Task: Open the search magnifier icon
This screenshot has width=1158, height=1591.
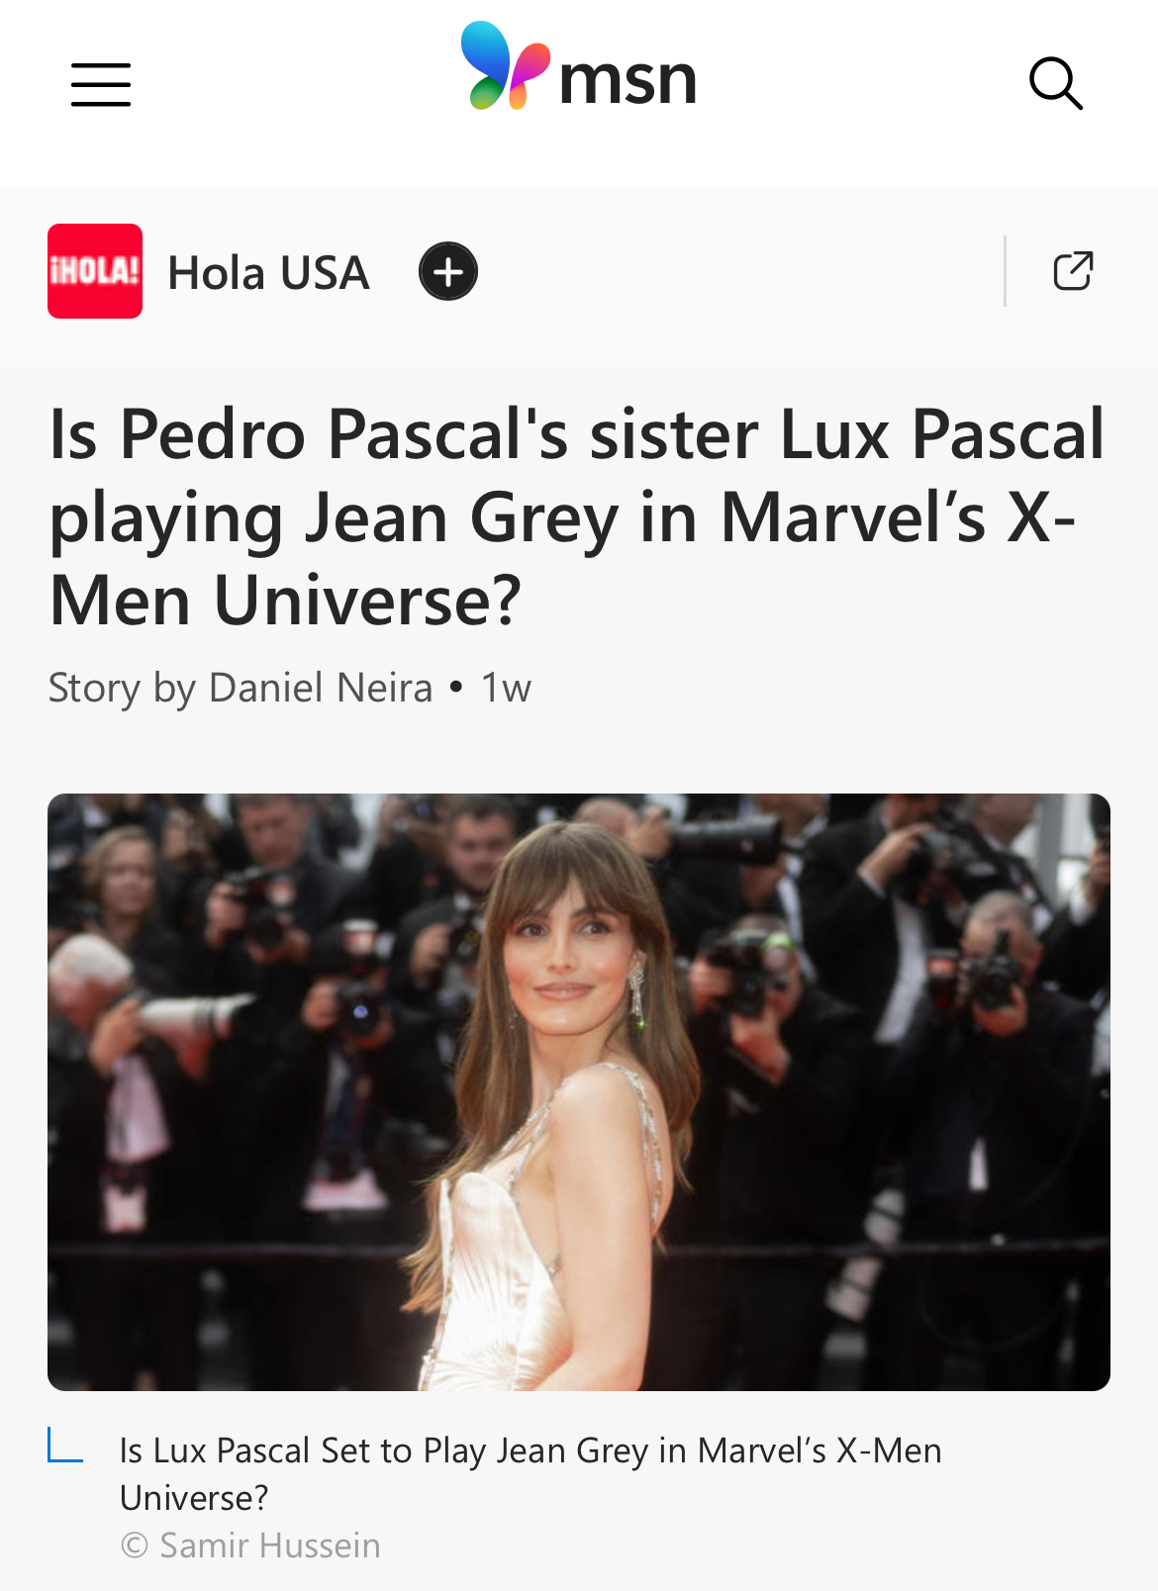Action: pyautogui.click(x=1056, y=83)
